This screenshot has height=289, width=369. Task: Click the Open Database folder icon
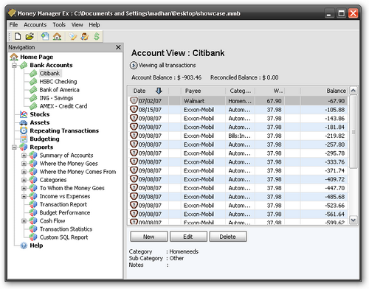30,36
